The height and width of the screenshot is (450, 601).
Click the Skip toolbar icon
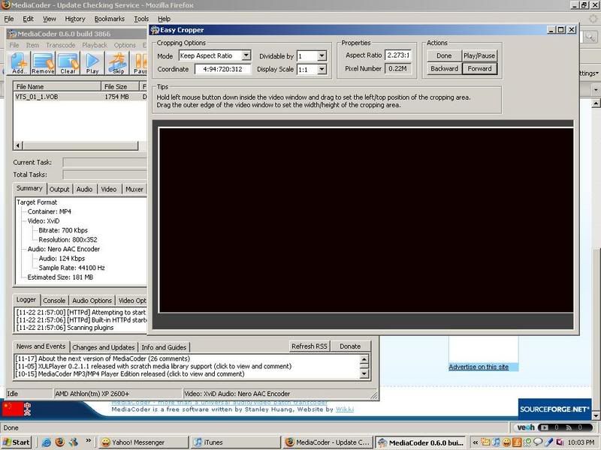pyautogui.click(x=118, y=63)
